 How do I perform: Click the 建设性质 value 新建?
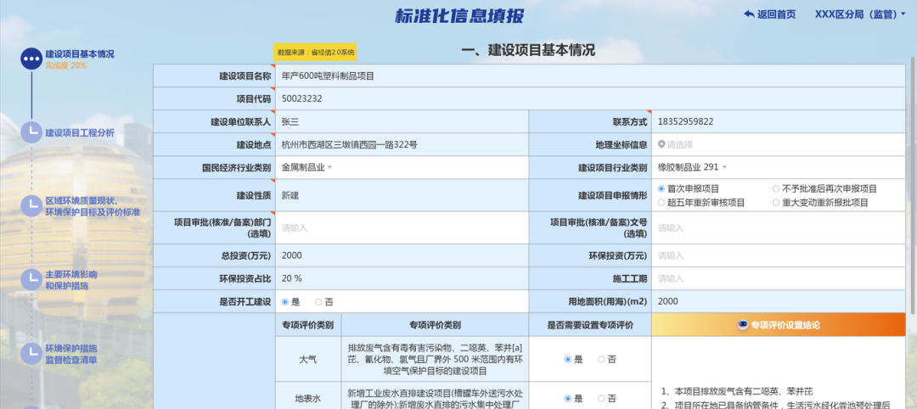click(290, 195)
